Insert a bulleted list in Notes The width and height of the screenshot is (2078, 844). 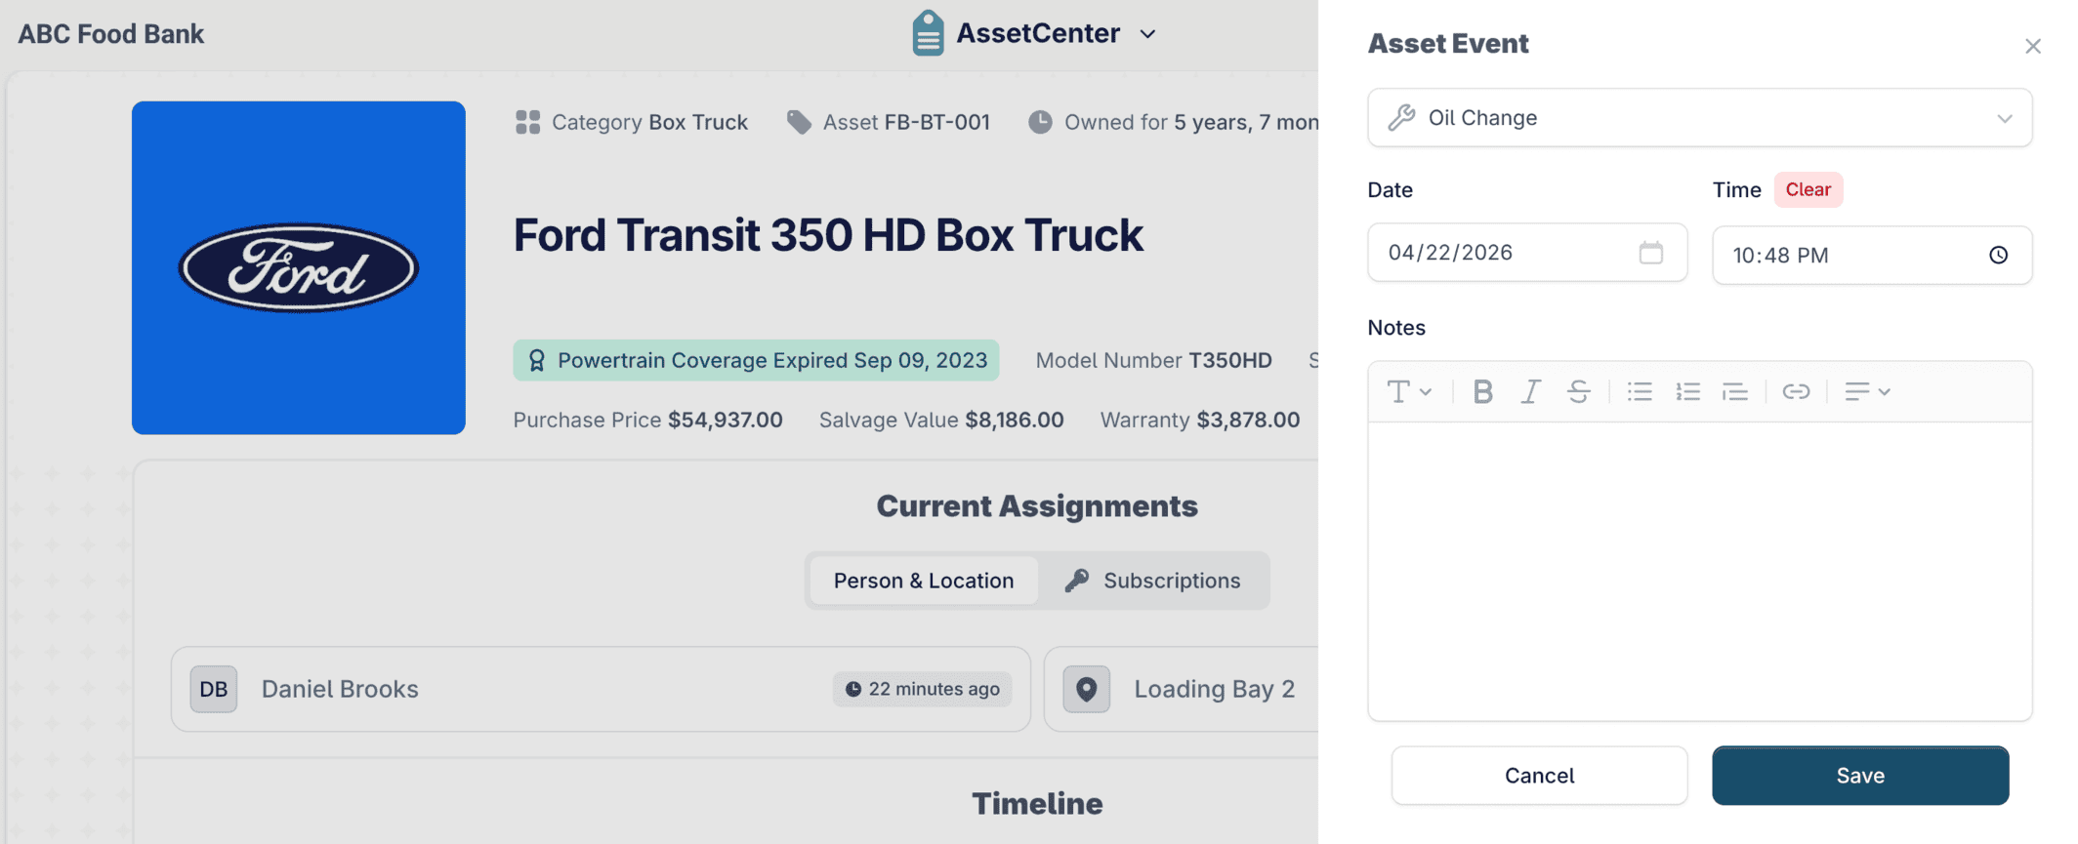click(1640, 391)
